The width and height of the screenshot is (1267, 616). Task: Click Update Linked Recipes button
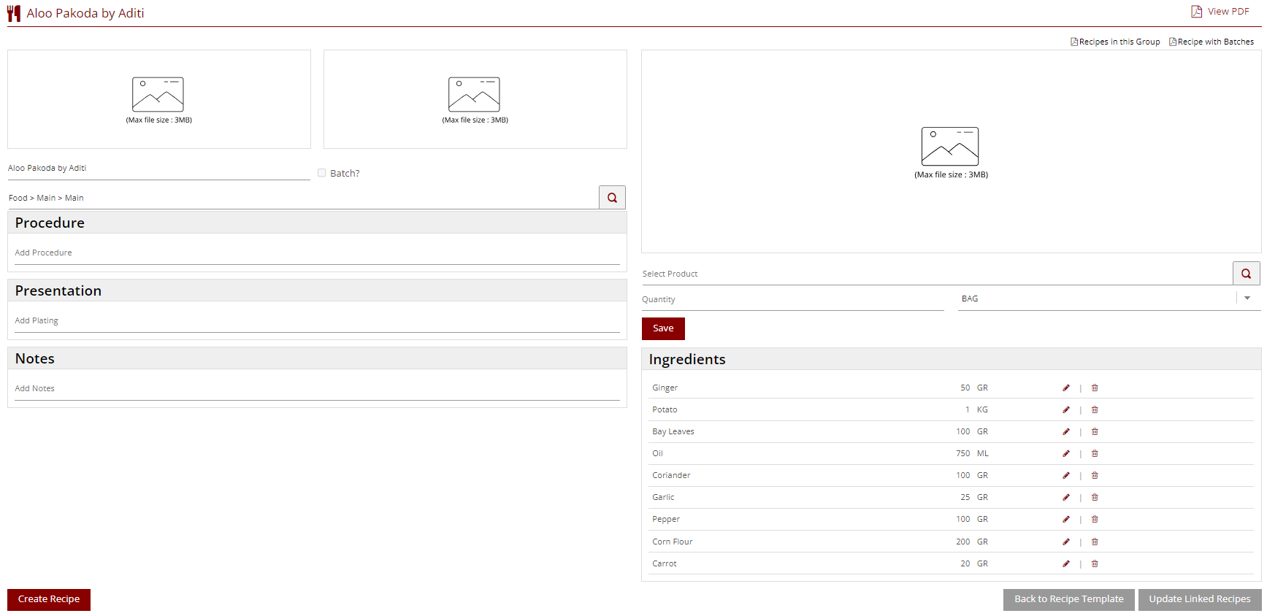[1199, 599]
